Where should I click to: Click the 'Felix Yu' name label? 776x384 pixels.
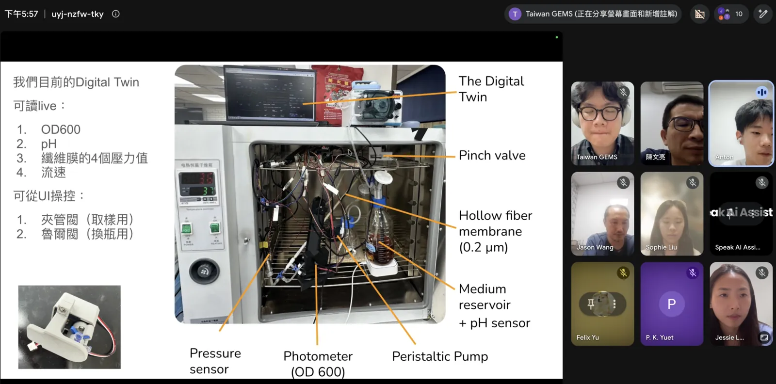coord(588,337)
